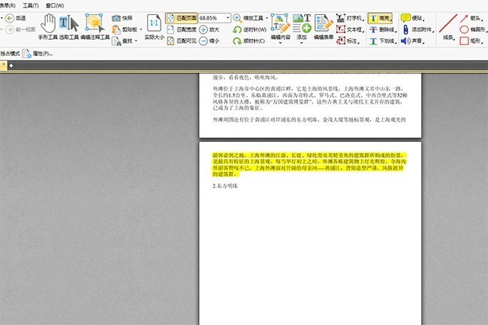Expand the Add (添加) content menu
Viewport: 488px width, 325px height.
(x=301, y=43)
